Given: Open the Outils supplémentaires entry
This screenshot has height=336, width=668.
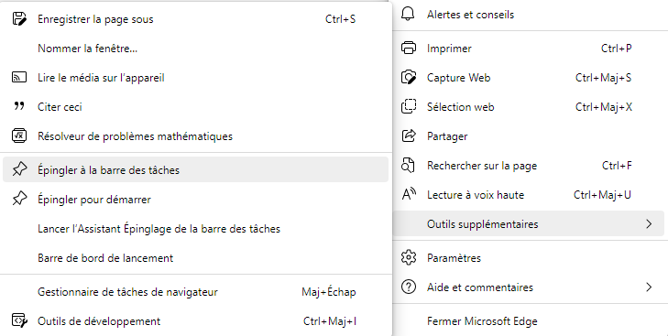Looking at the screenshot, I should (x=529, y=224).
